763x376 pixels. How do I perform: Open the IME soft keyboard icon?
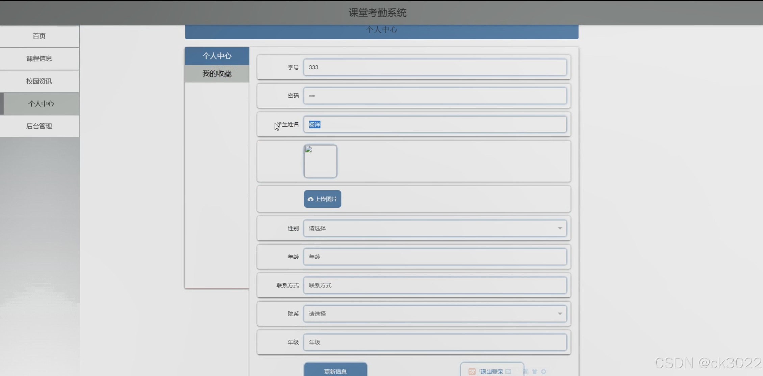[508, 372]
